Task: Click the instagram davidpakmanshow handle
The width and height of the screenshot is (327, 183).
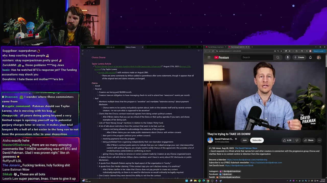Action: 231,171
